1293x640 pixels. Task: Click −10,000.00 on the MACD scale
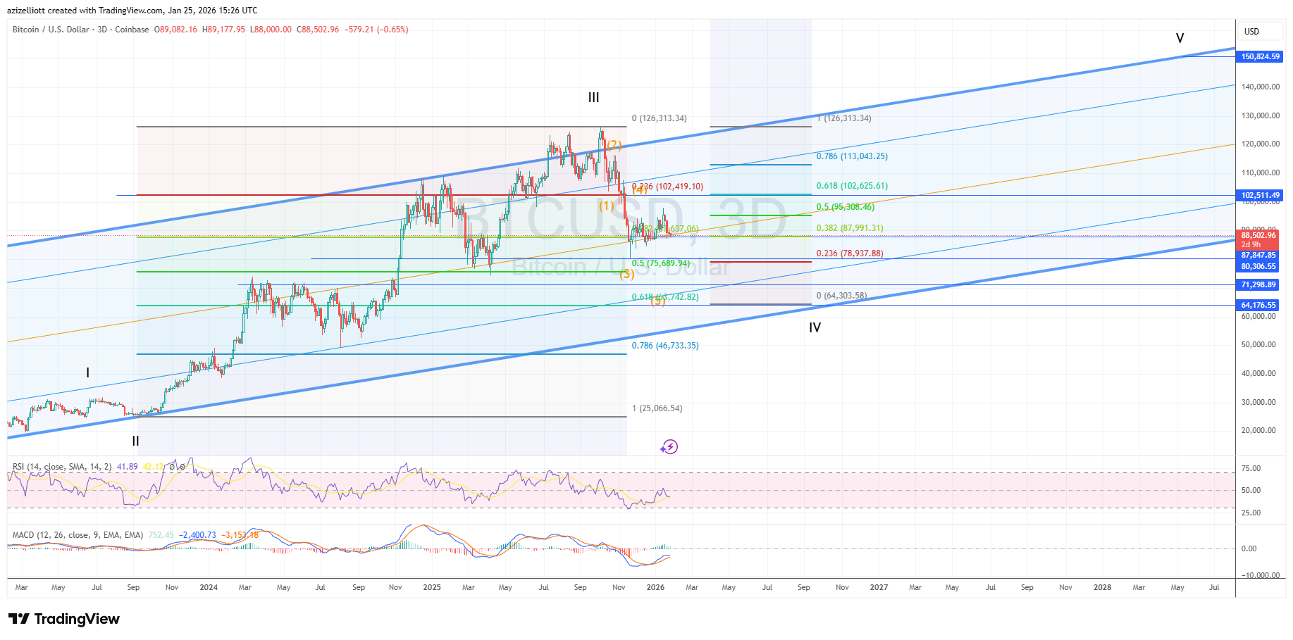pyautogui.click(x=1260, y=575)
